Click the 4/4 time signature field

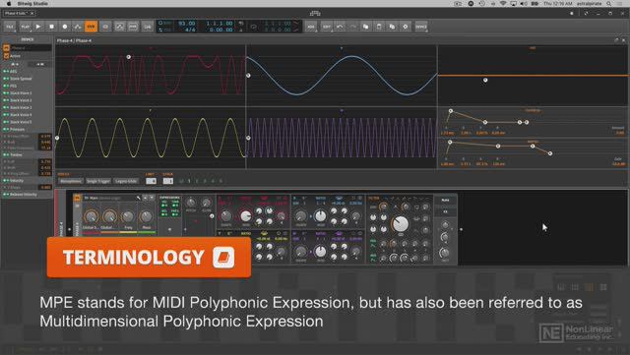tap(190, 30)
